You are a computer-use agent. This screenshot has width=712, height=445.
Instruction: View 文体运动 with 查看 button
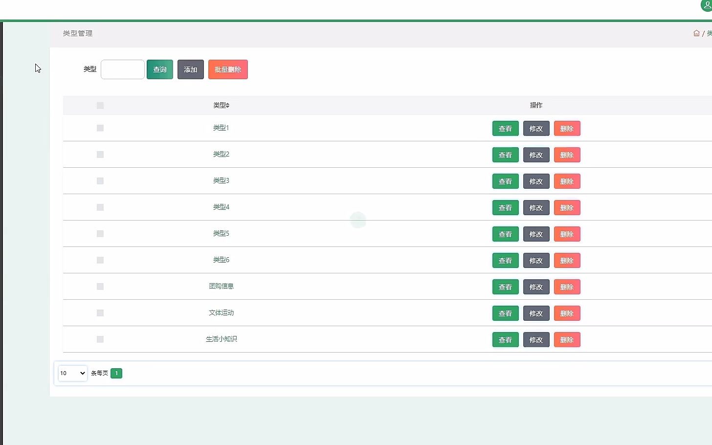point(505,313)
